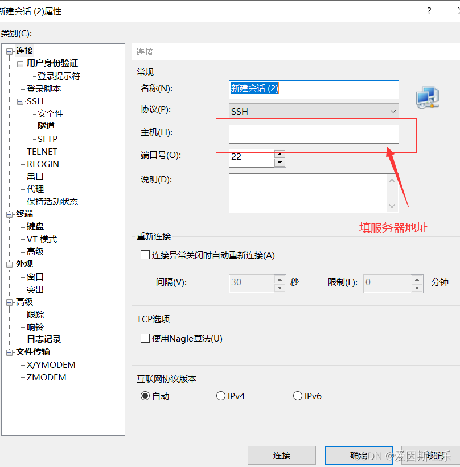Select 代理 tree item
The width and height of the screenshot is (460, 467).
click(35, 189)
